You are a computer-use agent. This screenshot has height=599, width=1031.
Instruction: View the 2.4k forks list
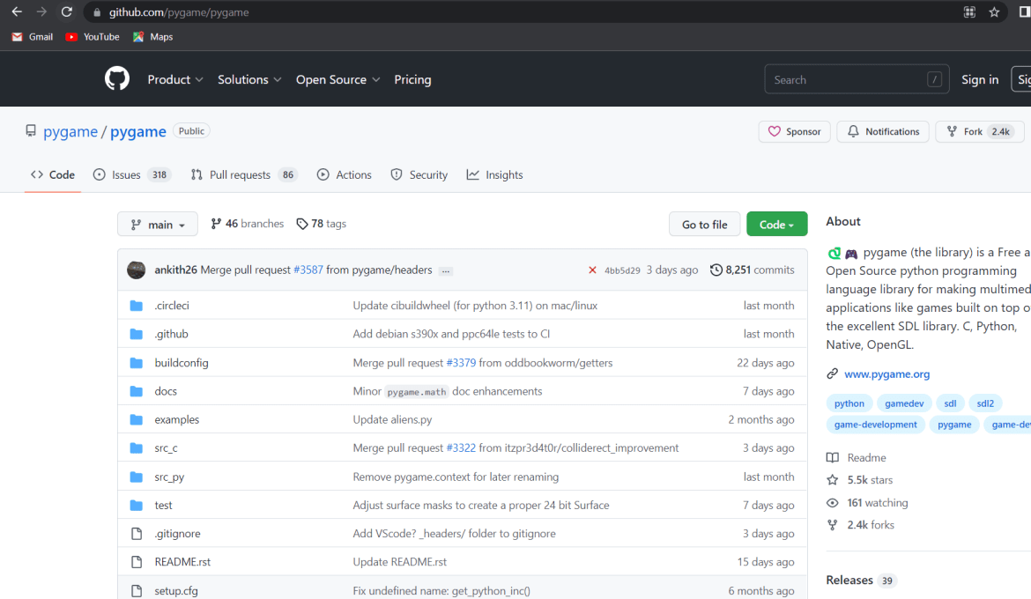point(861,525)
